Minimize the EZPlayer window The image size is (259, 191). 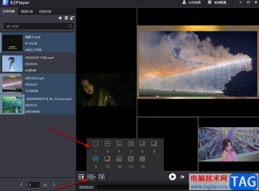pos(240,2)
